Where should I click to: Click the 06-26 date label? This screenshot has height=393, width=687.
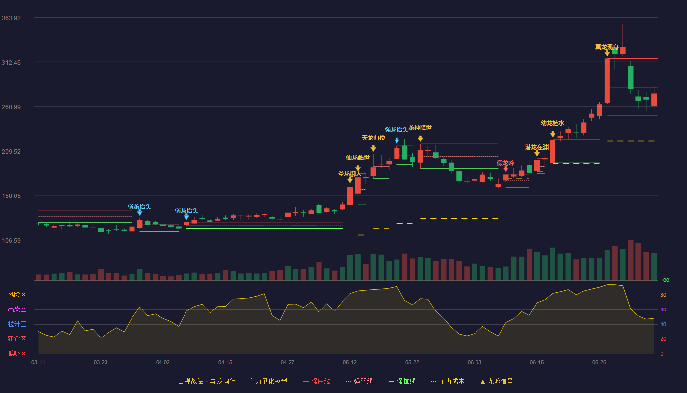[599, 362]
